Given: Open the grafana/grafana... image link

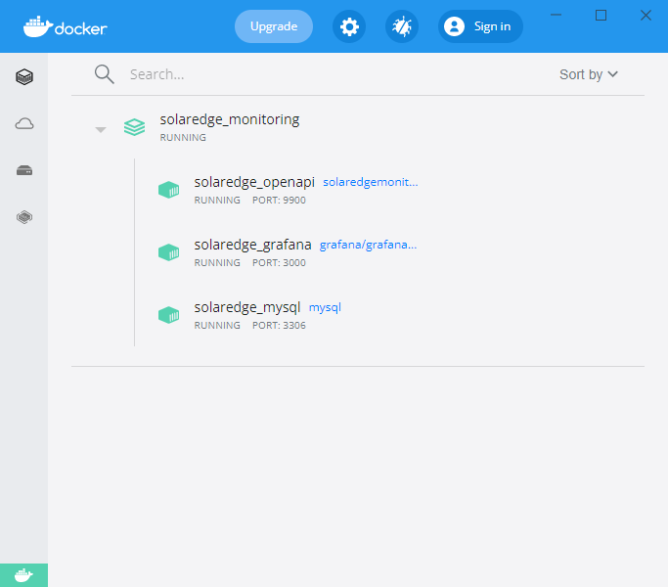Looking at the screenshot, I should click(368, 245).
